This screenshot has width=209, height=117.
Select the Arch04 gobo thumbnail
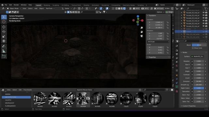83,99
